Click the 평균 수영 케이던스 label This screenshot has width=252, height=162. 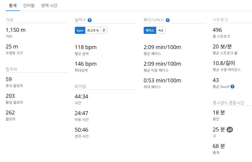[227, 70]
